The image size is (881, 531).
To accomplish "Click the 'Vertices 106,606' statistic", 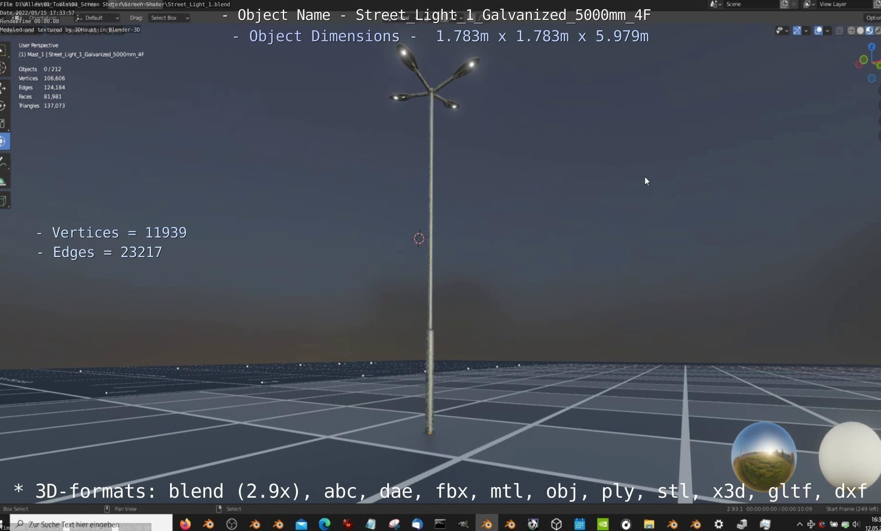I will (42, 78).
